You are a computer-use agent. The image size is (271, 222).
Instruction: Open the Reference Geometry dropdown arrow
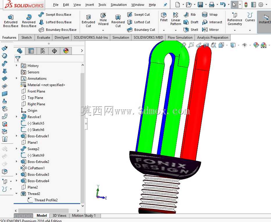[235, 30]
